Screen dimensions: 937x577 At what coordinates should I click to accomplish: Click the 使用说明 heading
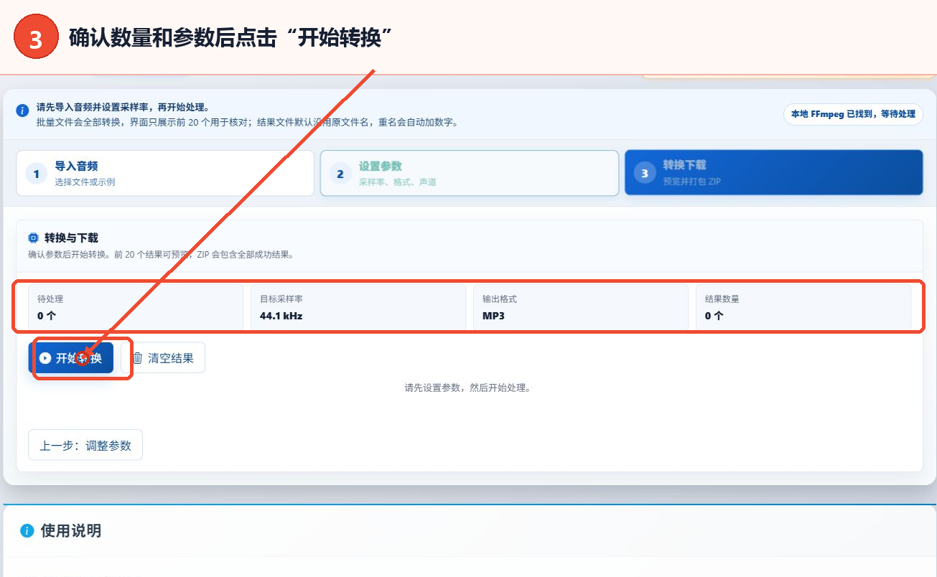(70, 531)
